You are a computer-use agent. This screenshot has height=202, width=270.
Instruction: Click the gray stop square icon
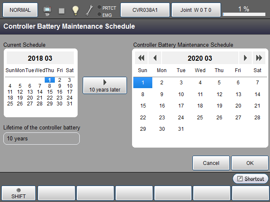(x=62, y=10)
